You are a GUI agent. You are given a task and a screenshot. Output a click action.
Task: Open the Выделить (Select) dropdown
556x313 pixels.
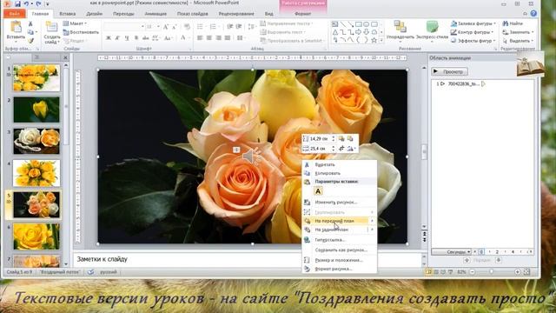click(x=519, y=41)
